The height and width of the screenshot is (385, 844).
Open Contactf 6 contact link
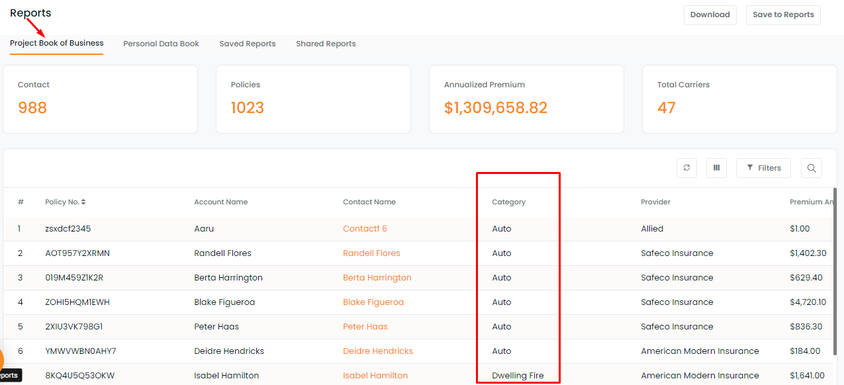pyautogui.click(x=365, y=229)
